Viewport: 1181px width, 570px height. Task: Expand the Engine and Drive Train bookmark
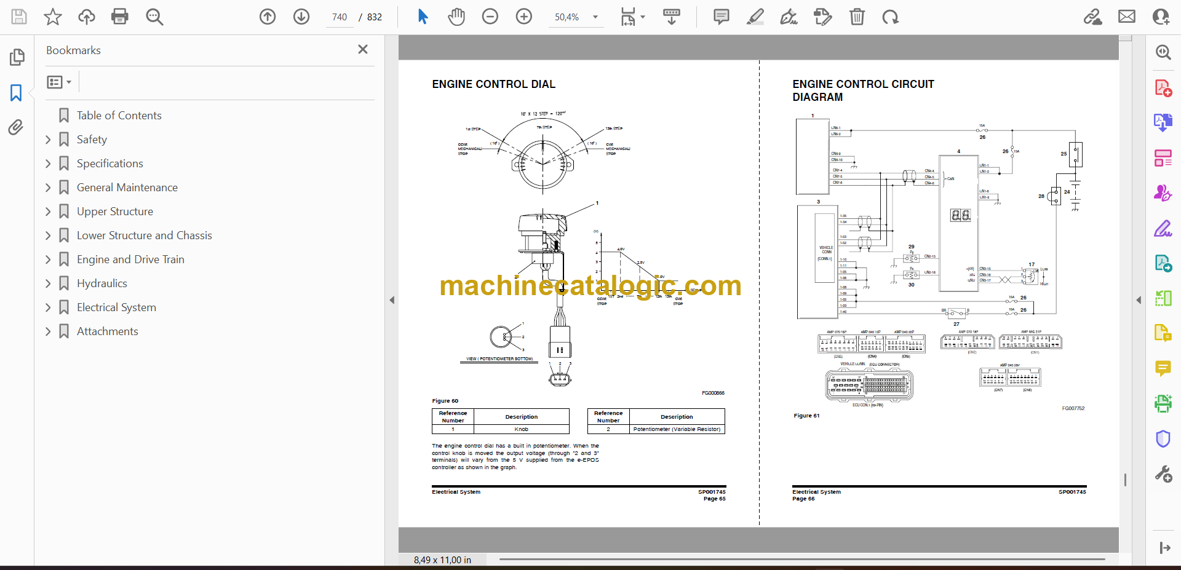click(48, 259)
